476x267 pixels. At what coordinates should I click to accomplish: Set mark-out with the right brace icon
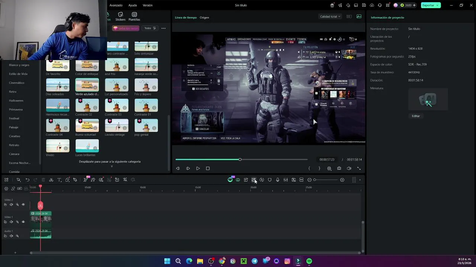pos(319,168)
